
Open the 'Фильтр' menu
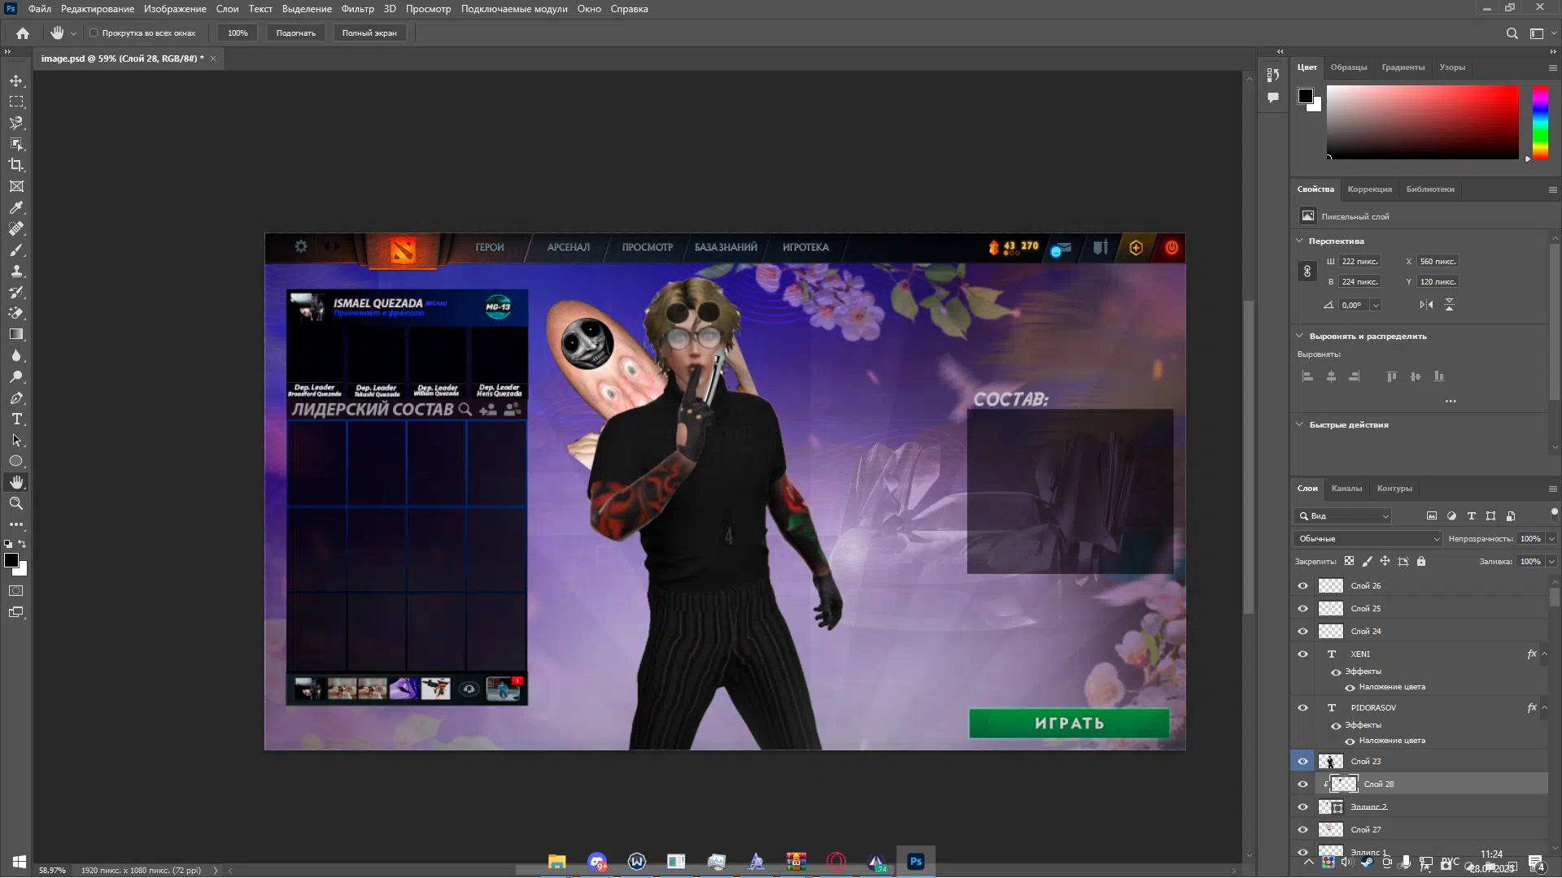(x=358, y=9)
